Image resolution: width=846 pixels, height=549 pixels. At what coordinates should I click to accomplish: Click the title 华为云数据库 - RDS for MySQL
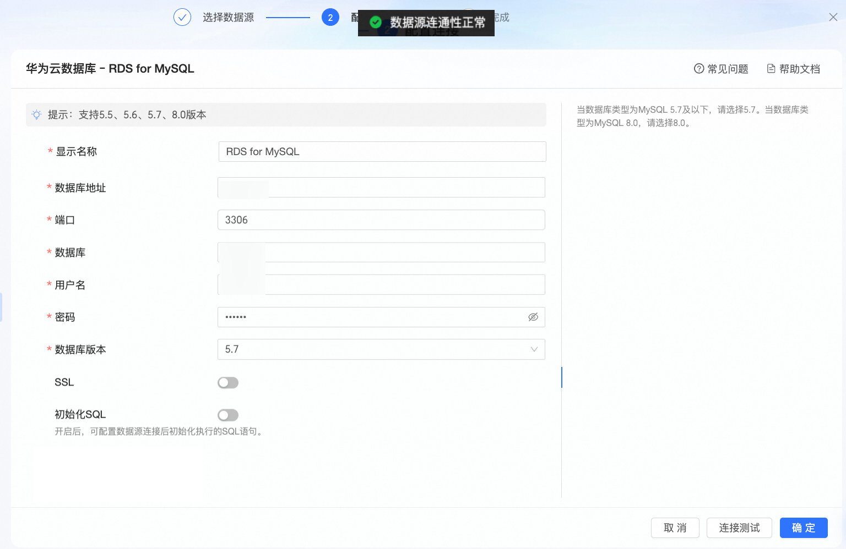click(x=110, y=69)
